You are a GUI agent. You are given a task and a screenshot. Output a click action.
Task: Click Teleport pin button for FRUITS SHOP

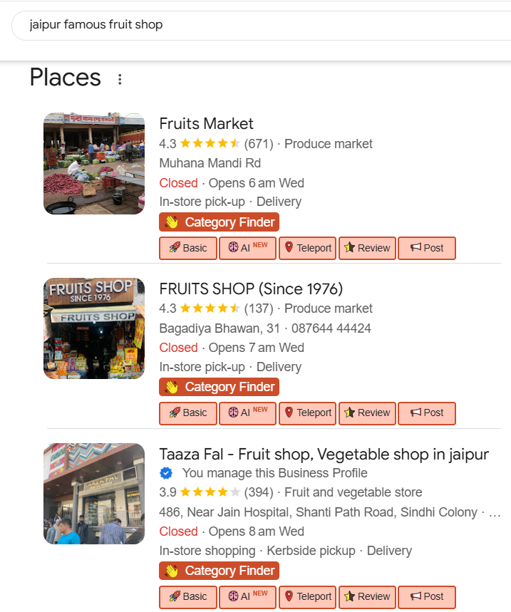(x=307, y=413)
